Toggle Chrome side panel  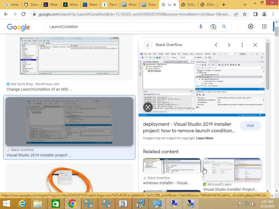[256, 14]
